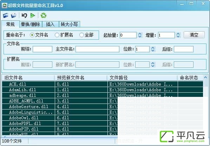210x146 pixels.
Task: Select the adbeape.dll row
Action: pyautogui.click(x=103, y=95)
